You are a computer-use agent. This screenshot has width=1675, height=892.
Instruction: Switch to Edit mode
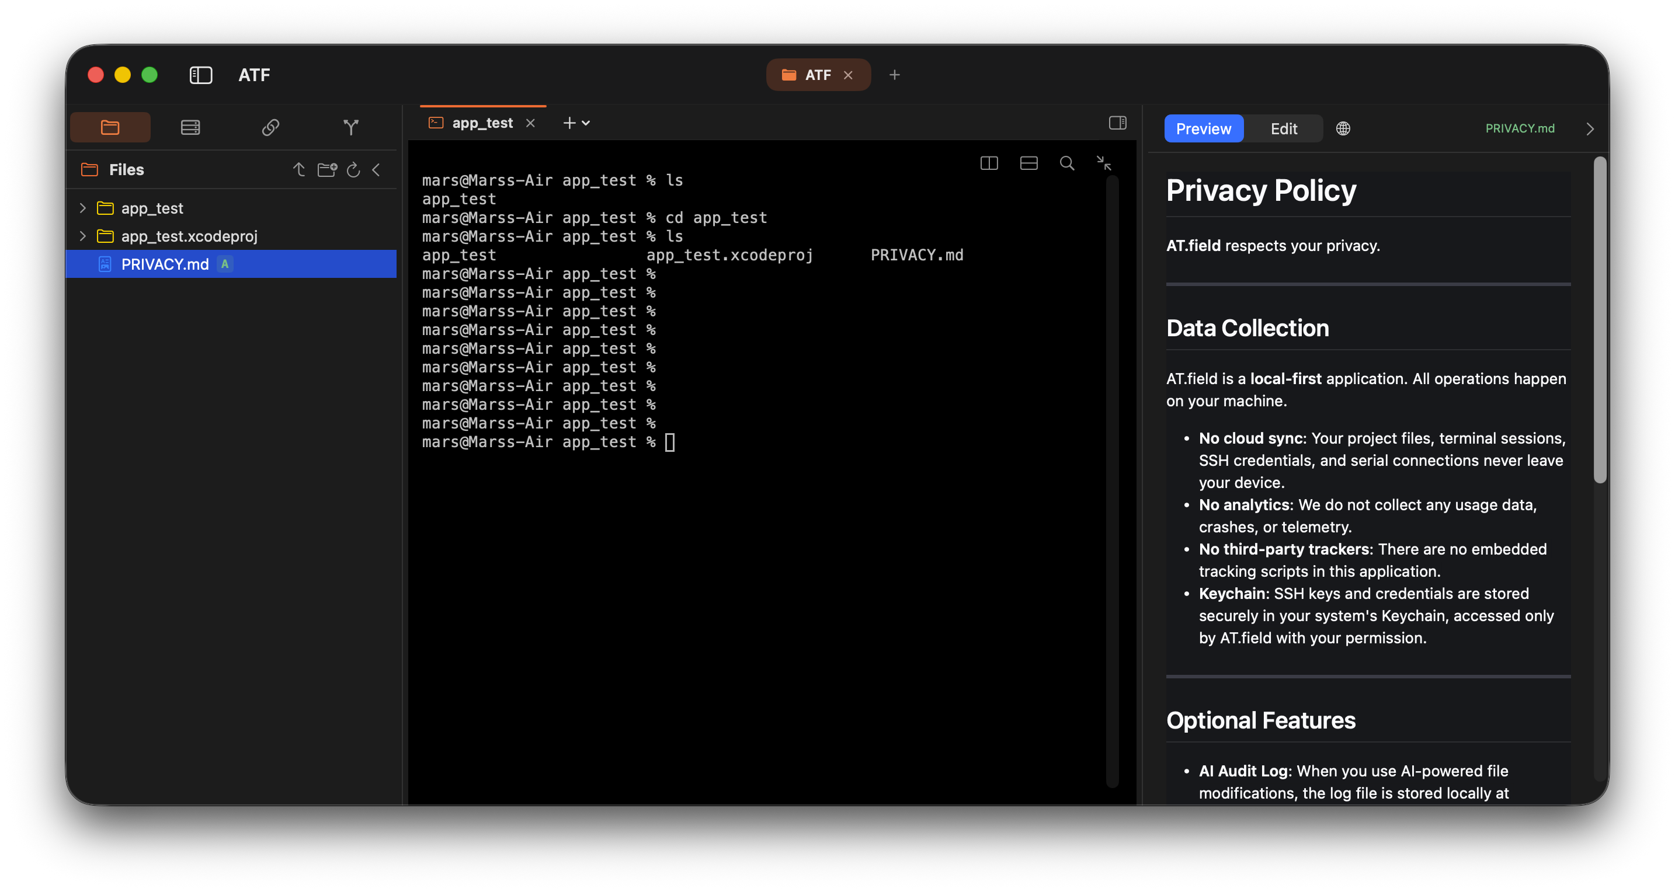tap(1284, 129)
